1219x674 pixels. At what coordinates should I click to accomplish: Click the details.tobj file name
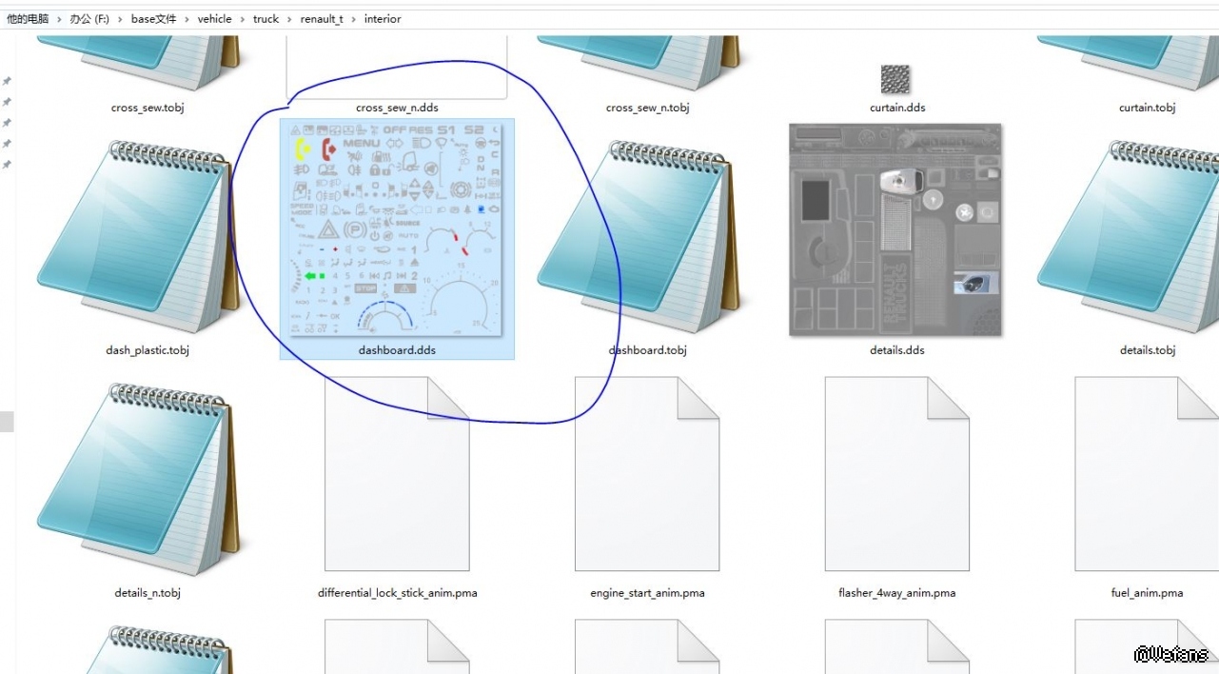[1148, 350]
